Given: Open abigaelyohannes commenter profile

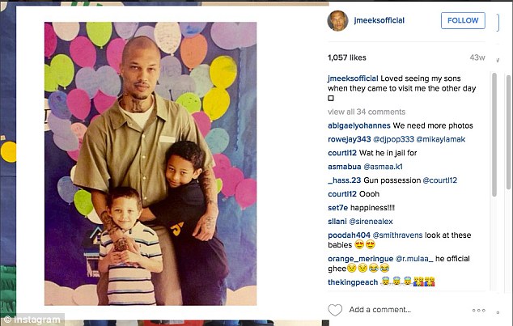Looking at the screenshot, I should (x=359, y=125).
